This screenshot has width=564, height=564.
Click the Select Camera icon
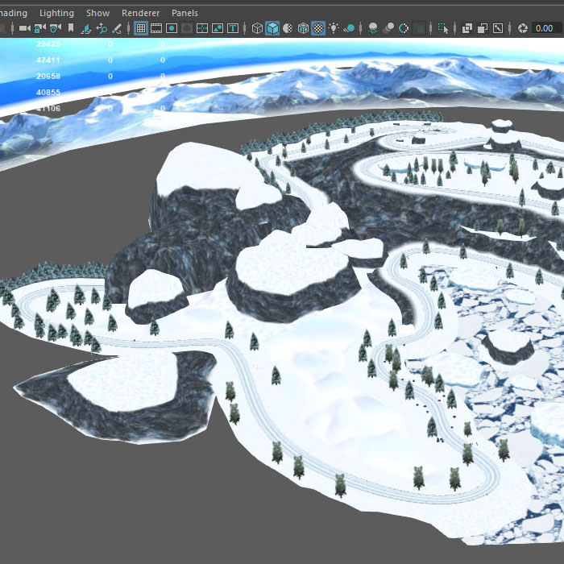click(x=24, y=28)
